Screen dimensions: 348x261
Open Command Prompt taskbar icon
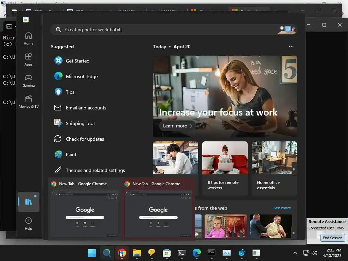pyautogui.click(x=211, y=253)
